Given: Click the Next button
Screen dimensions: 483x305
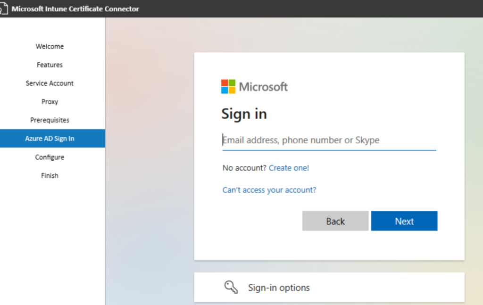Looking at the screenshot, I should pos(404,221).
